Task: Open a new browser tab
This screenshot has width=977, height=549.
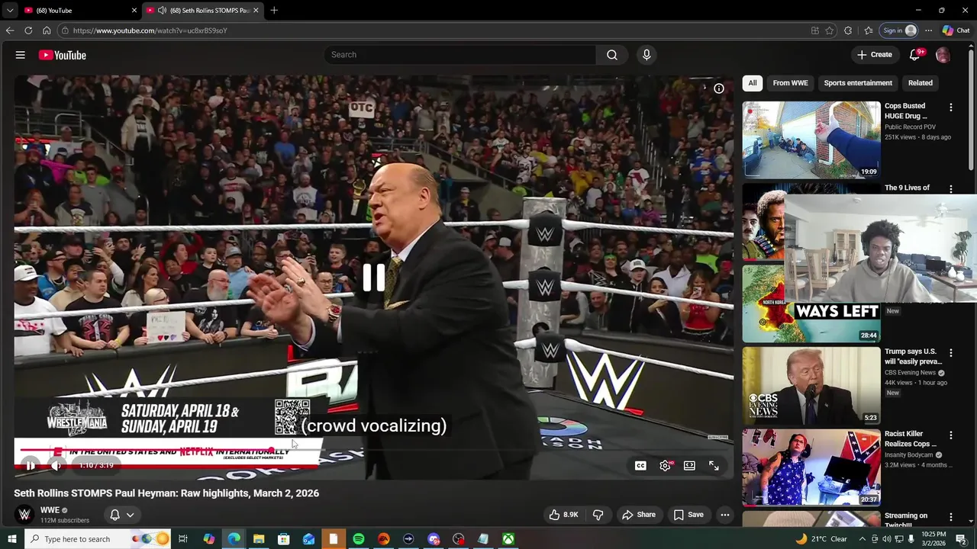Action: (274, 10)
